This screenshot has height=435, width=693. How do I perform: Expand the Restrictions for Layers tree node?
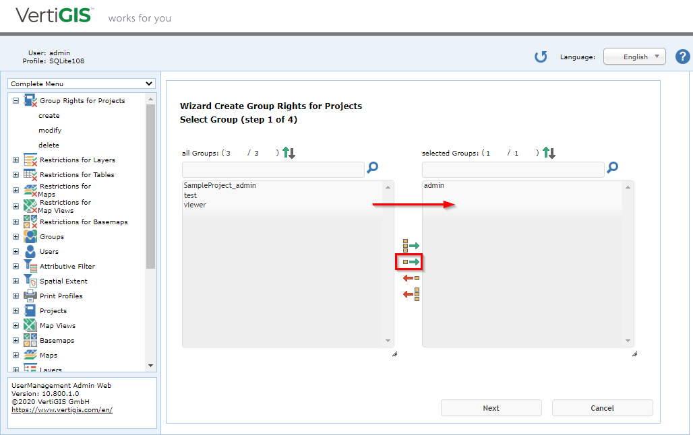tap(15, 160)
